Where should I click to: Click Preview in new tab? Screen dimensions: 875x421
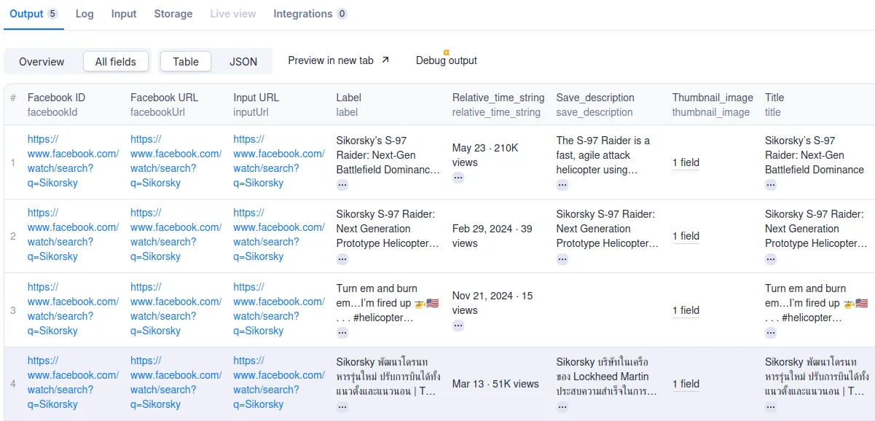pos(339,60)
